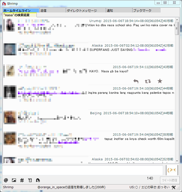
Task: Open avatar of the 'KAYO. Nasa gb ba kayo?' tweet
Action: (x=10, y=71)
